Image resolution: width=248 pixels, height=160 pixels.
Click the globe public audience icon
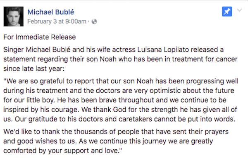pos(94,21)
